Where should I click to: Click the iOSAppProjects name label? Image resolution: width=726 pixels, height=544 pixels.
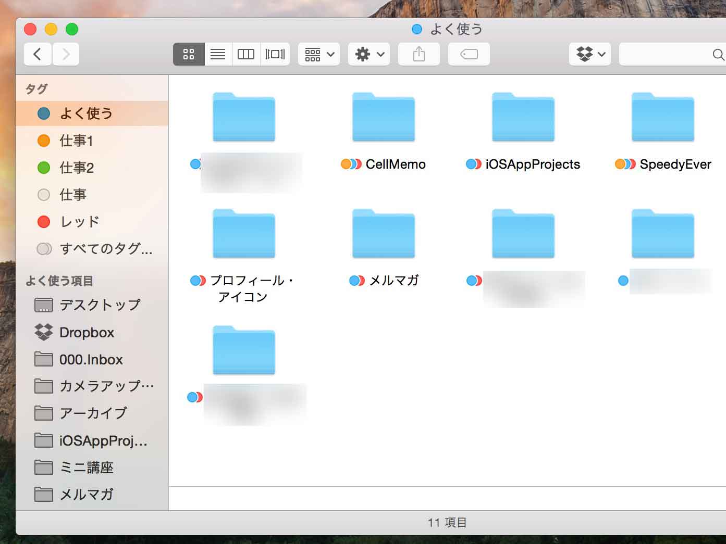pos(533,165)
